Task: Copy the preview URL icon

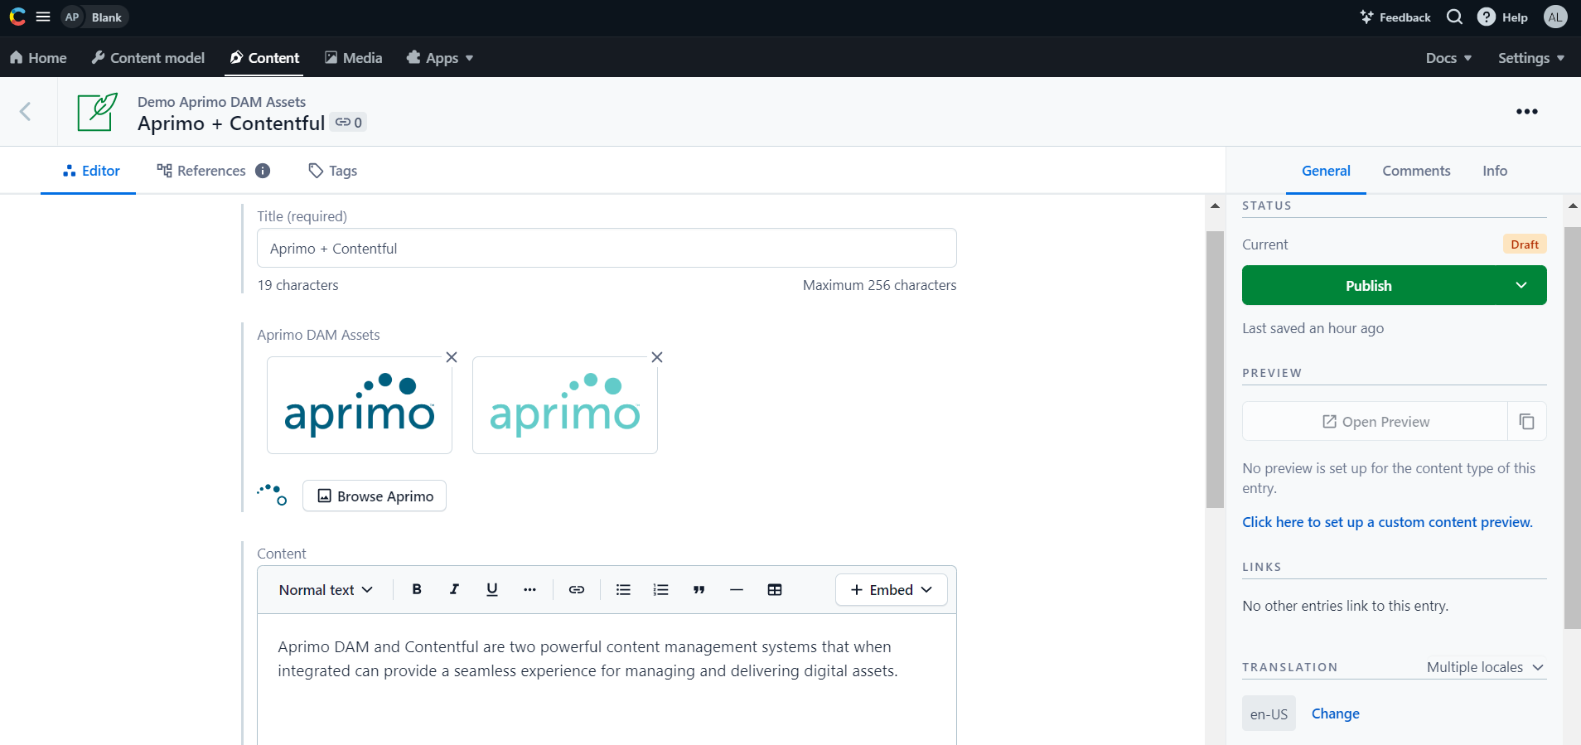Action: [1527, 421]
